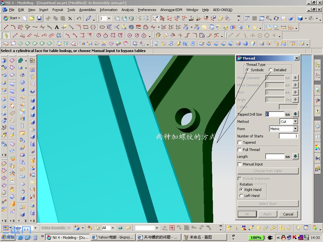Click the Length input field
The width and height of the screenshot is (323, 242).
(x=275, y=157)
